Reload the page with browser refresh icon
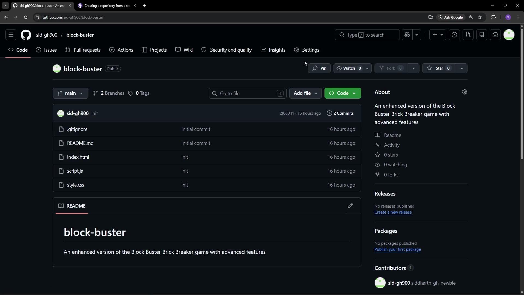Screen dimensions: 524x295 point(26,17)
